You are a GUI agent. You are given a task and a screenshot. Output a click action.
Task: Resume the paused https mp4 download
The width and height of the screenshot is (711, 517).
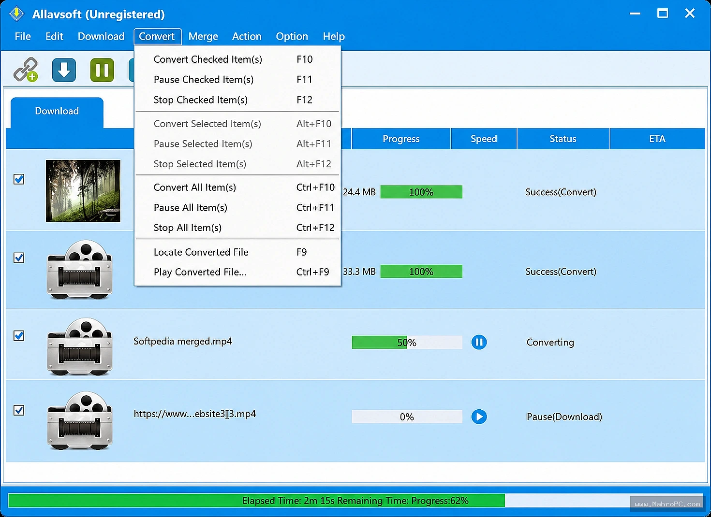click(x=479, y=416)
